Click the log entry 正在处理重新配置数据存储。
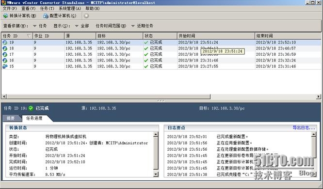This screenshot has height=189, width=323. click(x=242, y=149)
